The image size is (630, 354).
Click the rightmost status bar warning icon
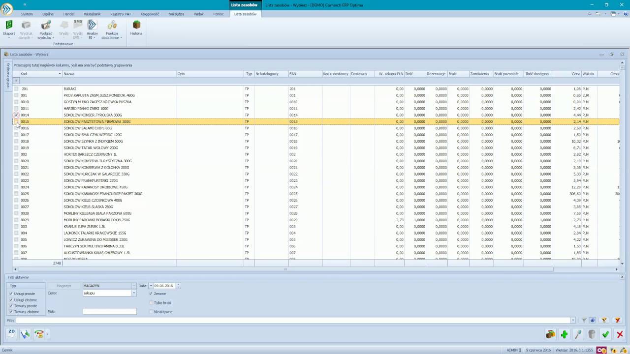624,350
